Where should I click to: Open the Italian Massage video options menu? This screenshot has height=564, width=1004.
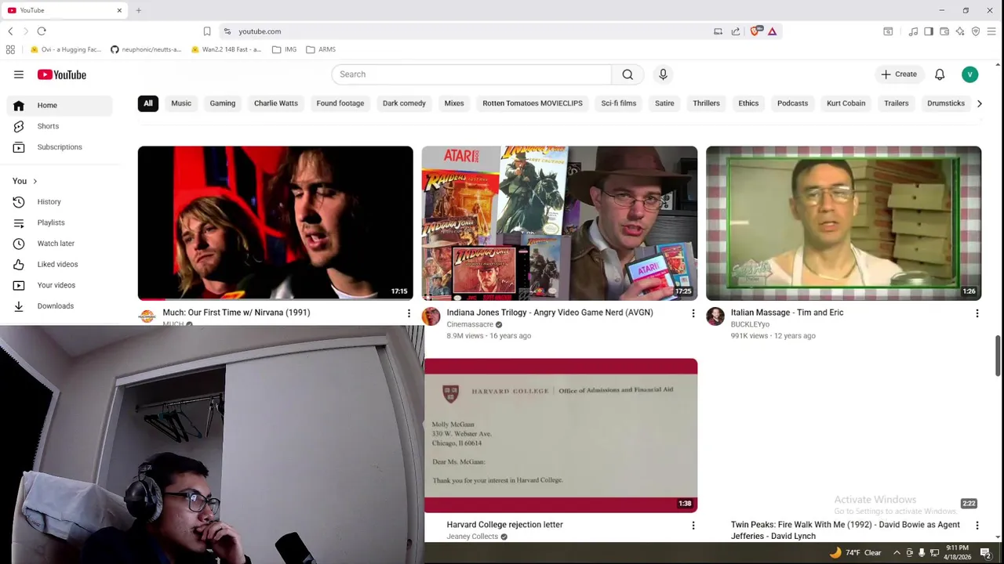pos(977,313)
